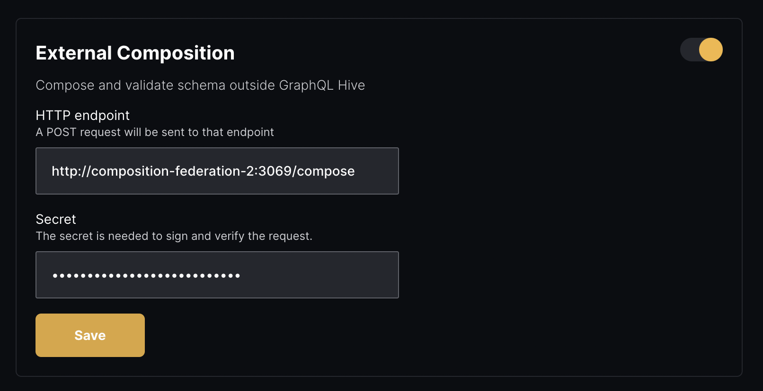The width and height of the screenshot is (763, 391).
Task: Click the 'GraphQL Hive' text in description
Action: [322, 85]
